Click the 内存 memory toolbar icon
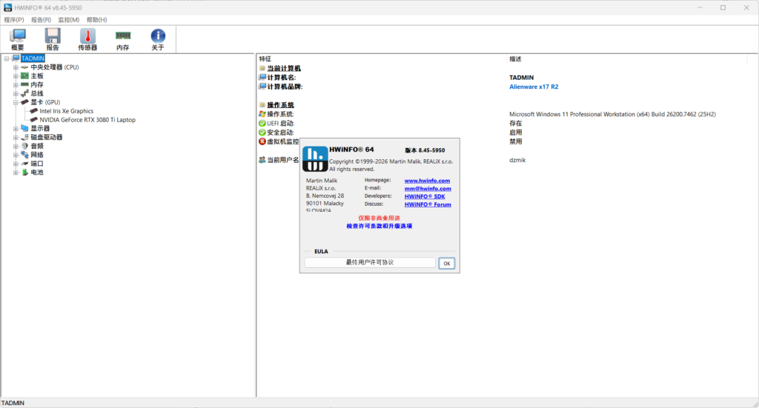 click(122, 39)
